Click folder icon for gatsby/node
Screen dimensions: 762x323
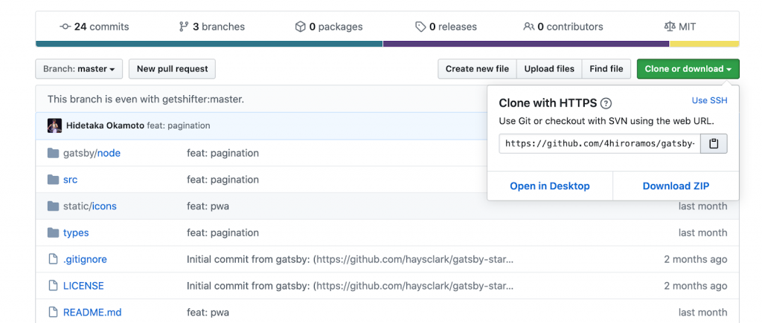click(x=53, y=153)
